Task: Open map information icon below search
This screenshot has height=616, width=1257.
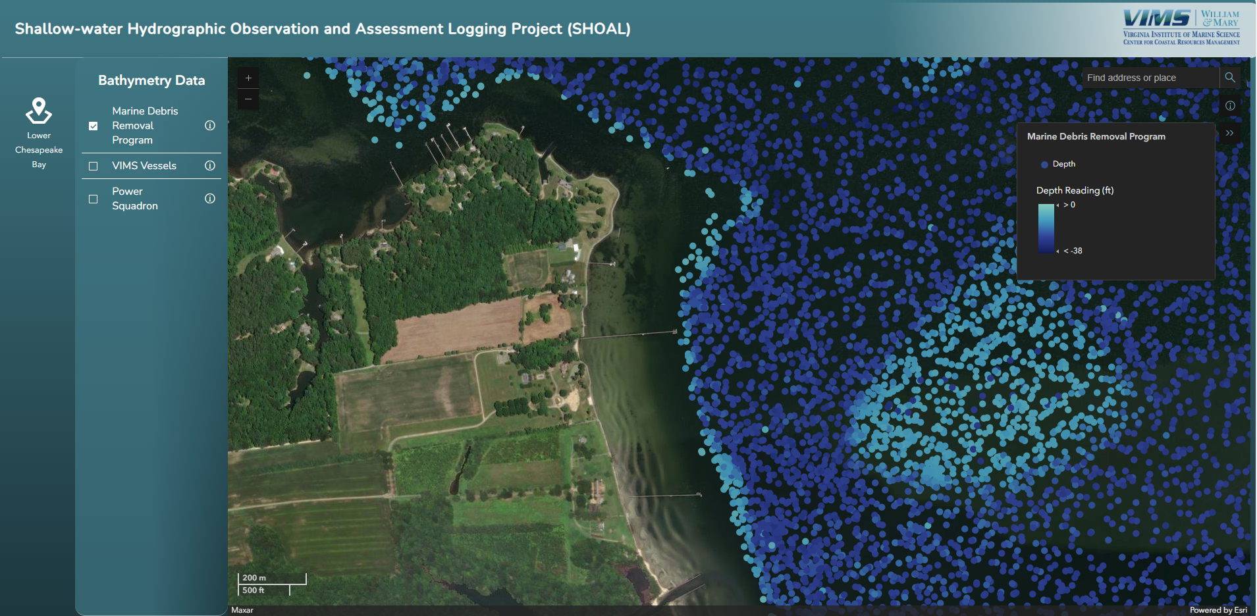Action: (1229, 106)
